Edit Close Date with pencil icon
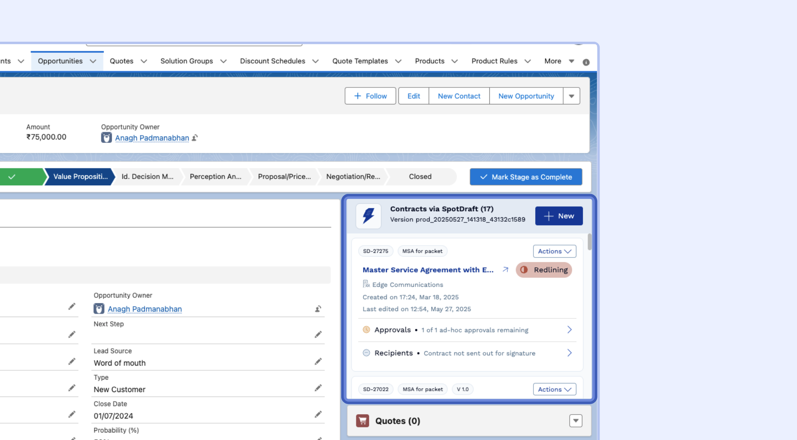The height and width of the screenshot is (440, 797). tap(318, 414)
